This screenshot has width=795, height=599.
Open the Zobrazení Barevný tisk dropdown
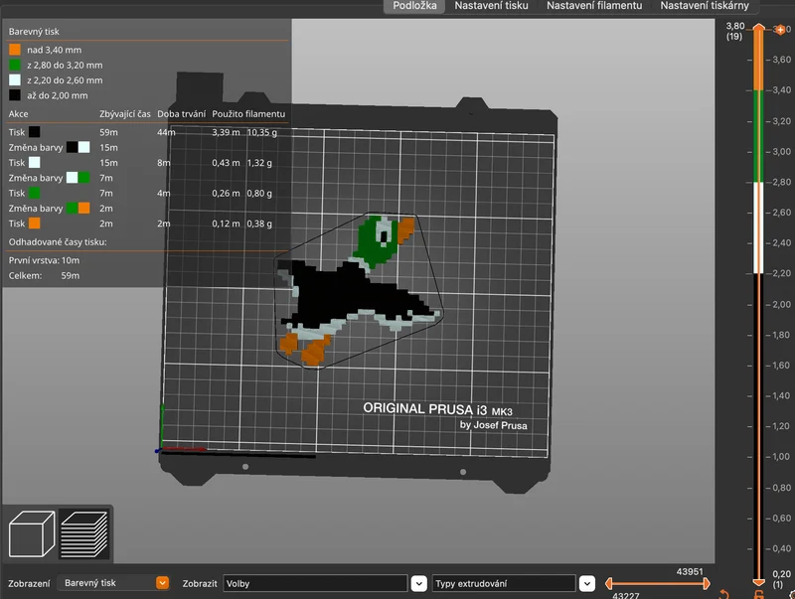click(113, 583)
